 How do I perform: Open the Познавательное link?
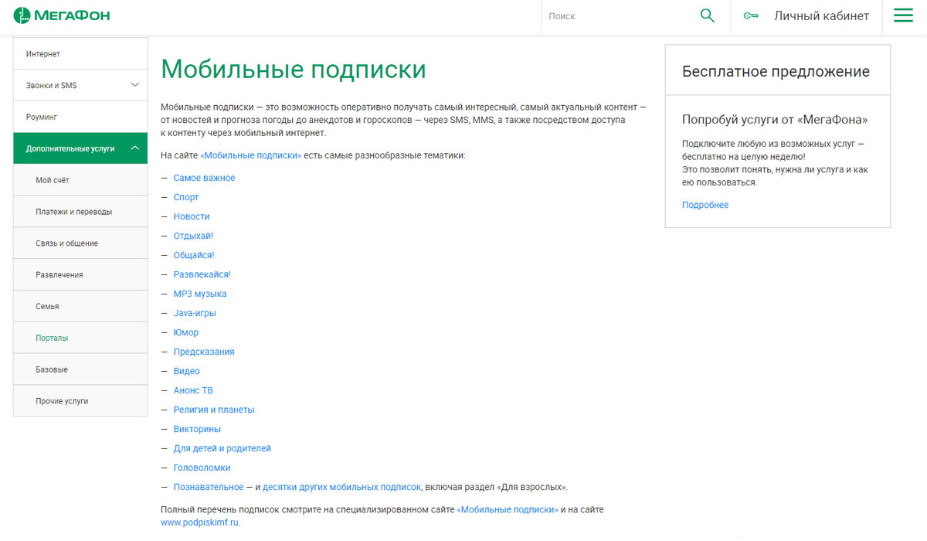[209, 487]
